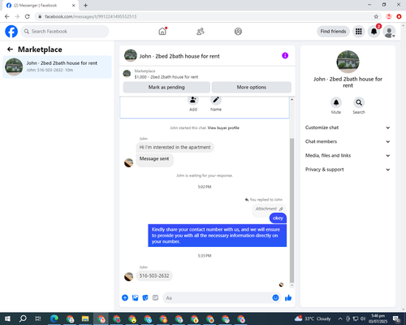Bookmark this page with the star
Image resolution: width=406 pixels, height=325 pixels.
tap(376, 16)
